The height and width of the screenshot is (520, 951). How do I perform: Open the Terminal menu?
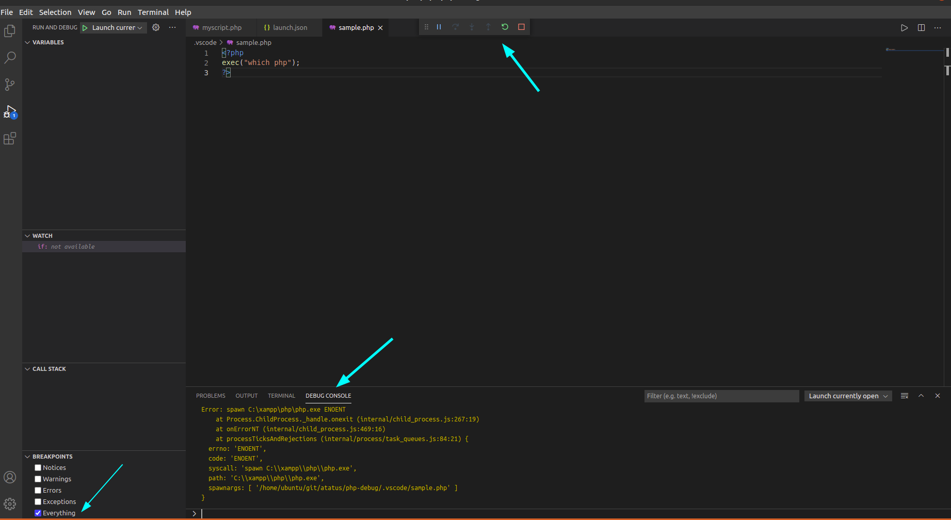pyautogui.click(x=153, y=12)
